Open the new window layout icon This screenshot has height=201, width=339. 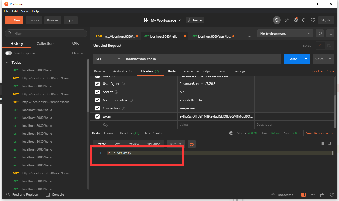click(x=70, y=20)
